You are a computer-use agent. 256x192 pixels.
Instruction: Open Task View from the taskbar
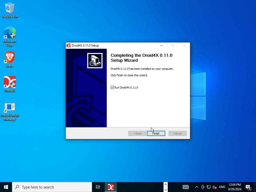click(98, 187)
